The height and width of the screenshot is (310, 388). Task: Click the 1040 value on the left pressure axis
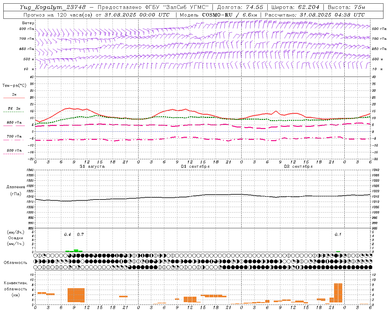29,170
